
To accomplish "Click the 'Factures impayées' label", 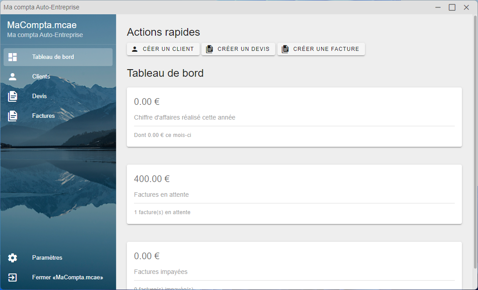I will click(x=161, y=272).
